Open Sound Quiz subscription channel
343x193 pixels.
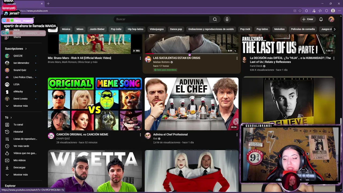[21, 70]
